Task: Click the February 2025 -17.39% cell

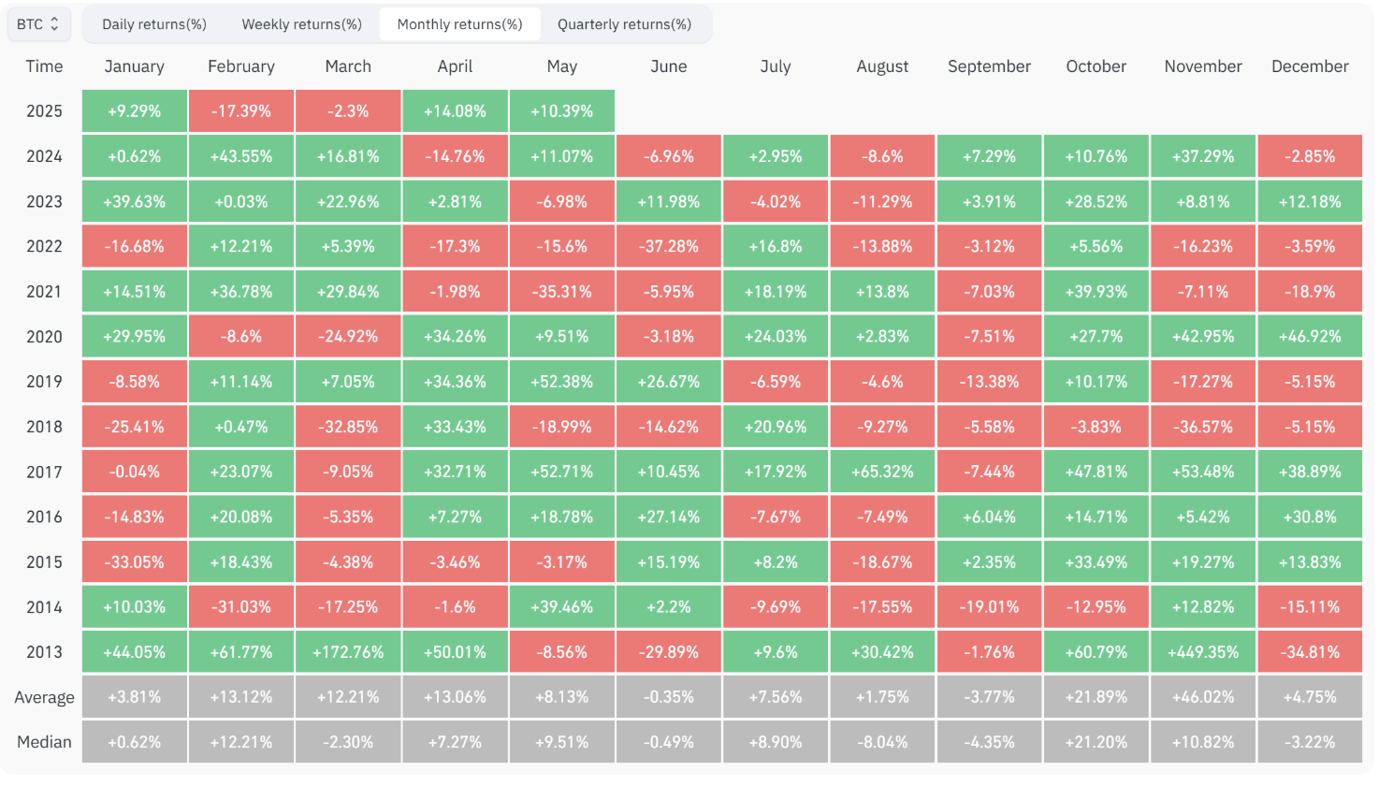Action: pos(241,111)
